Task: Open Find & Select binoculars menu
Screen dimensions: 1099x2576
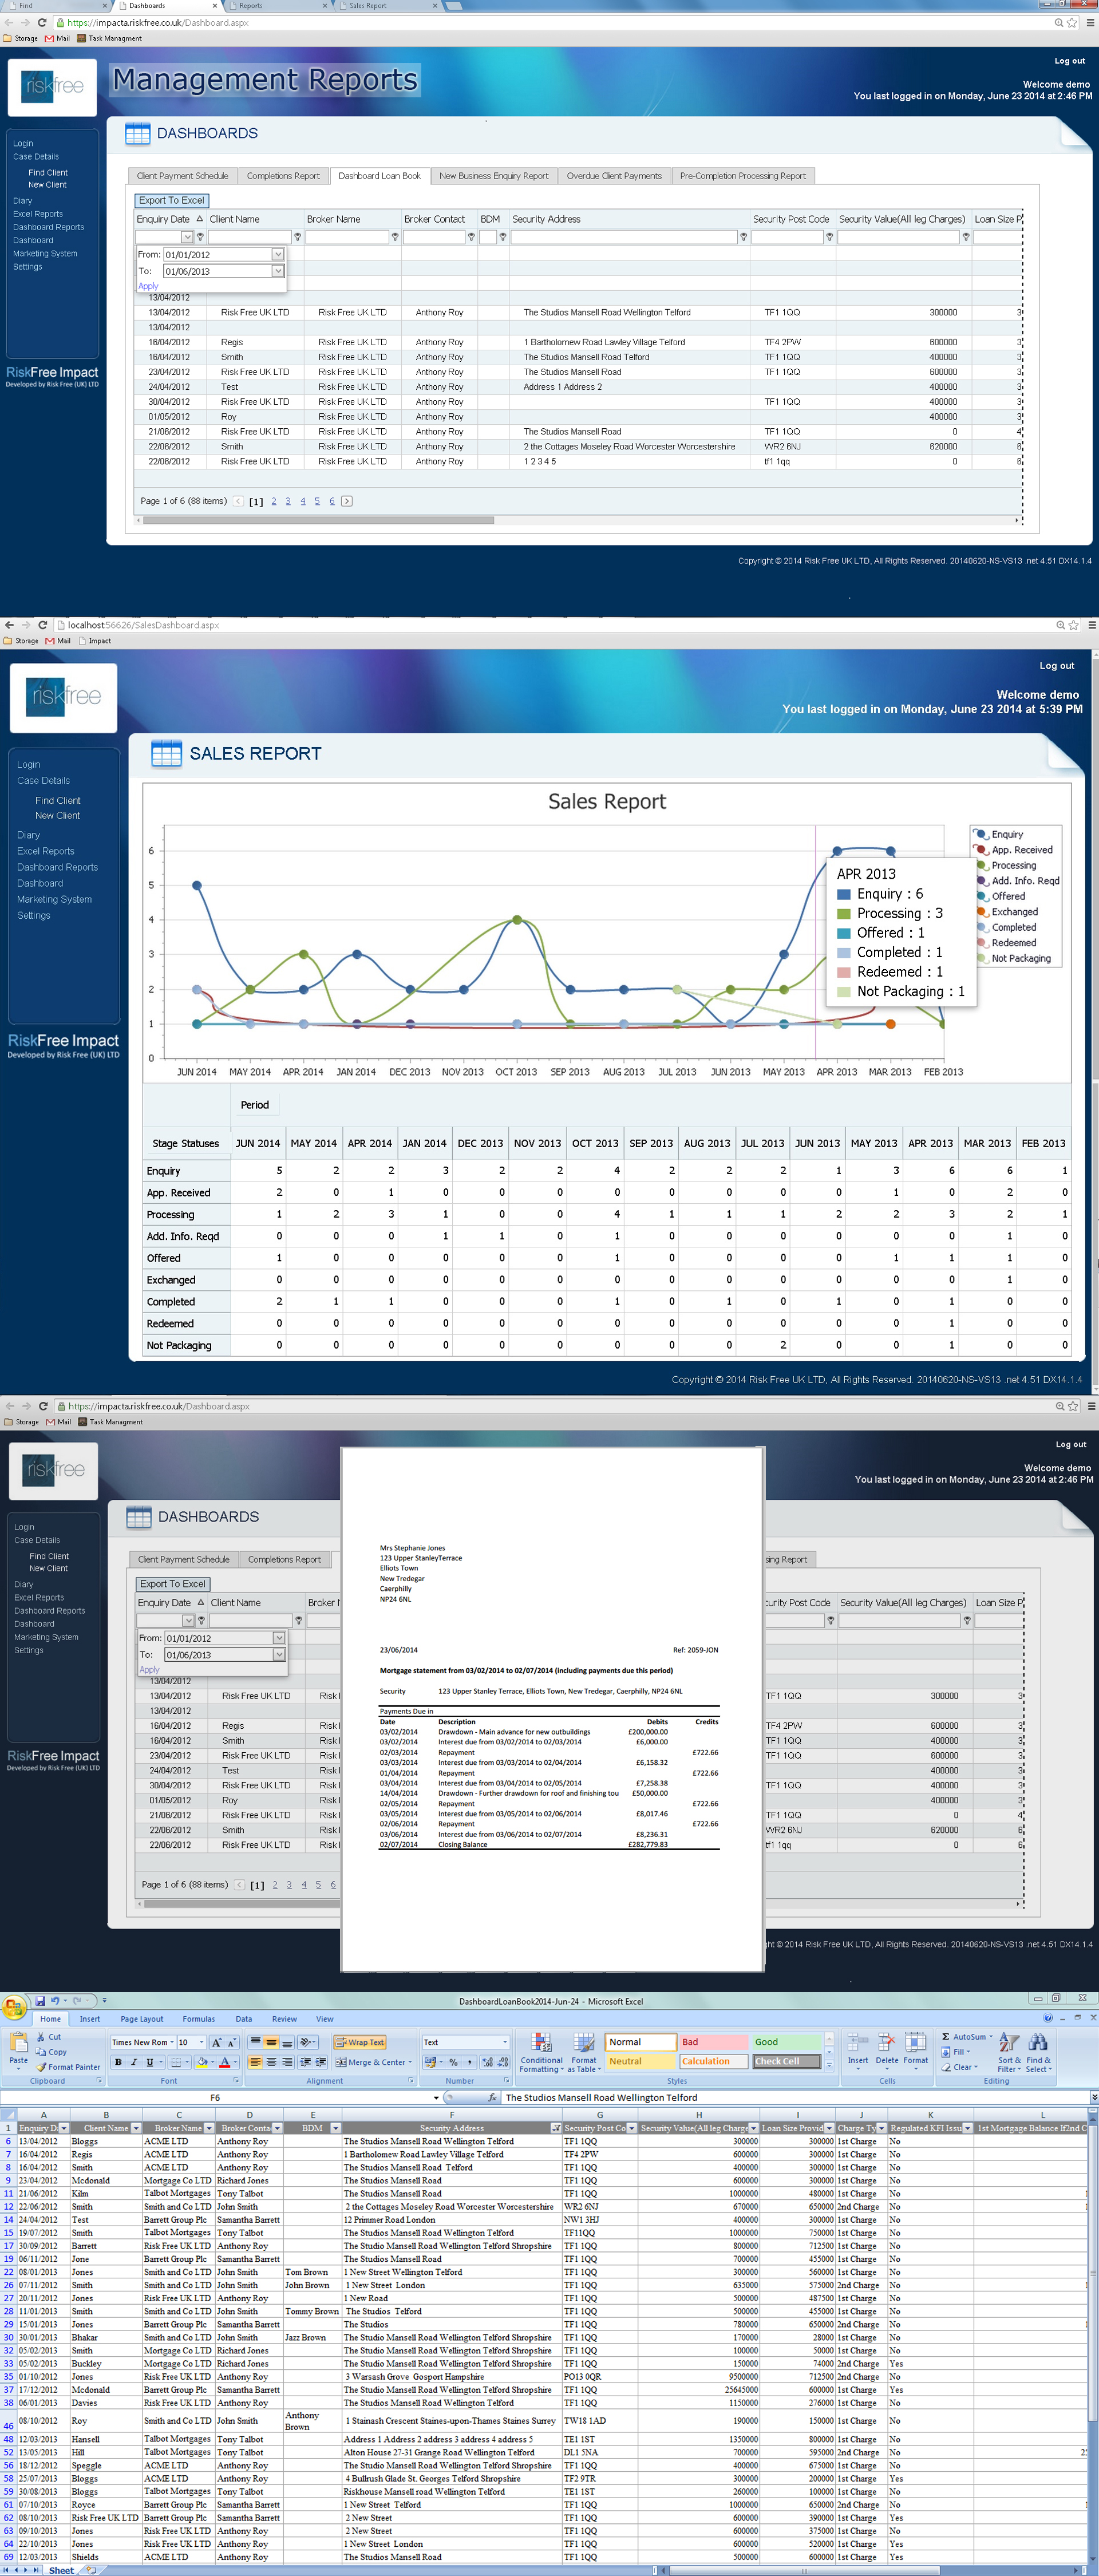Action: [x=1038, y=2053]
